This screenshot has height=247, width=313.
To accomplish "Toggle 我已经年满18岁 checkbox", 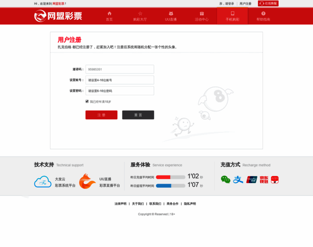I will pos(87,101).
